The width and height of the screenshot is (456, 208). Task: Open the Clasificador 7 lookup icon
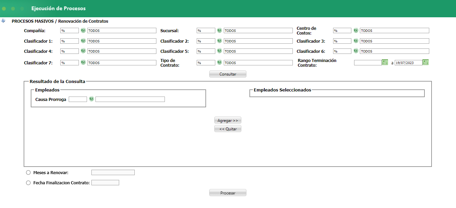[x=83, y=63]
